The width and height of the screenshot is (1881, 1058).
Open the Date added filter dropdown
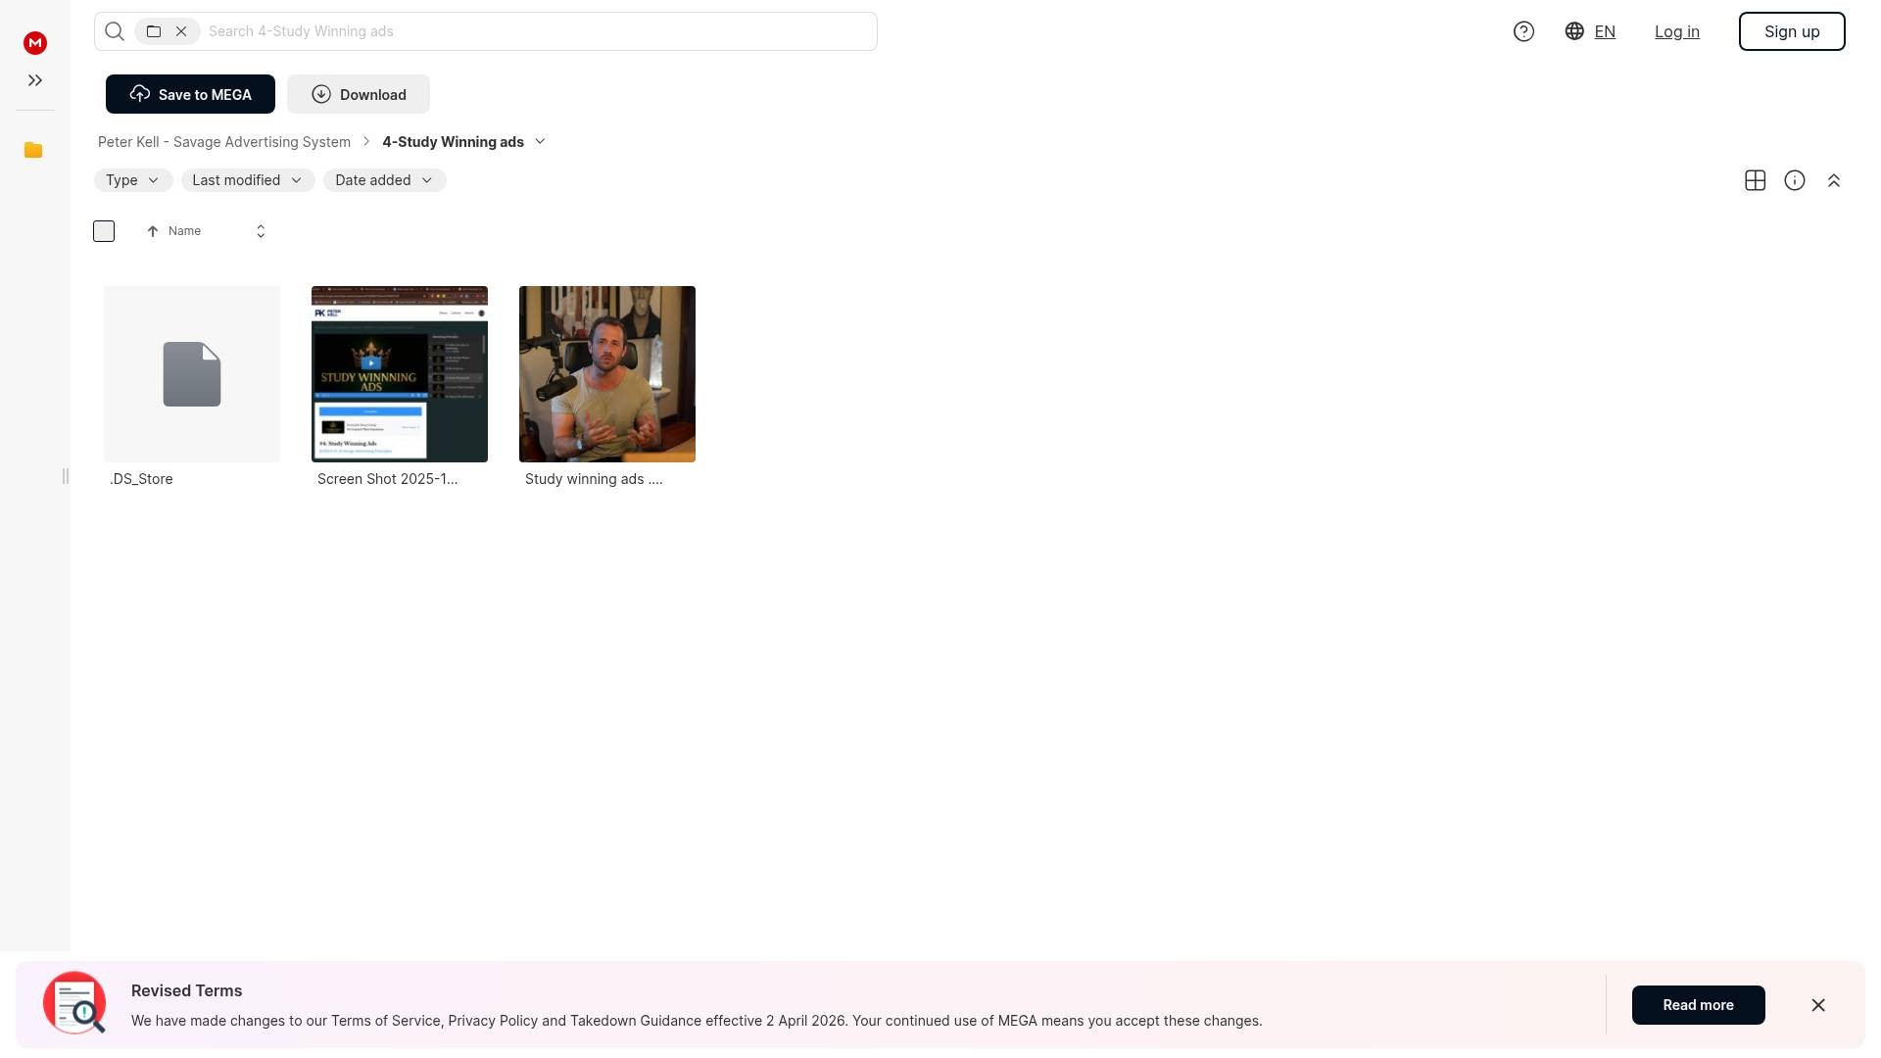(x=383, y=180)
